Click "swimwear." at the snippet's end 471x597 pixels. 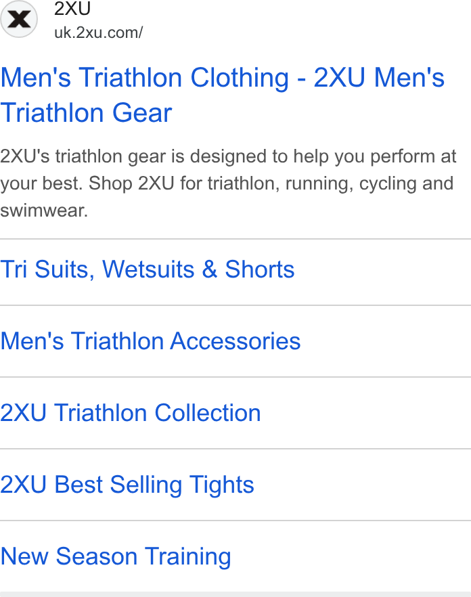(44, 211)
